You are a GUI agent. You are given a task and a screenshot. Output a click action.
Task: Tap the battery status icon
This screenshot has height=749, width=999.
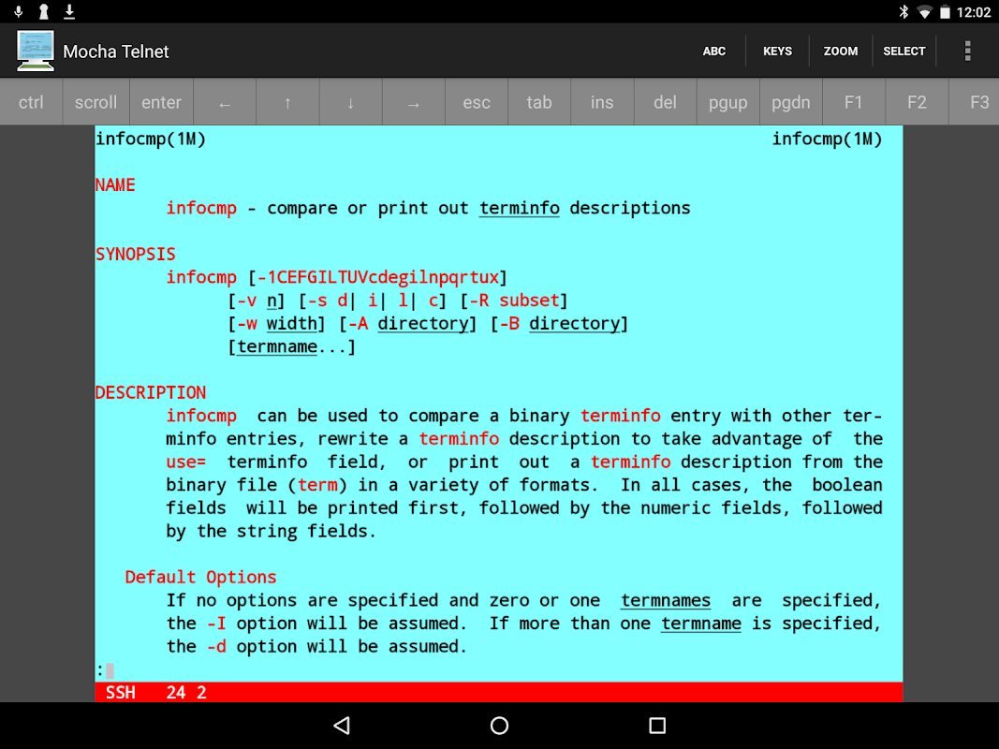(945, 12)
